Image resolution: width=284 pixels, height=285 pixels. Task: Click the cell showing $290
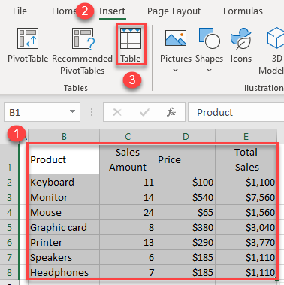186,242
